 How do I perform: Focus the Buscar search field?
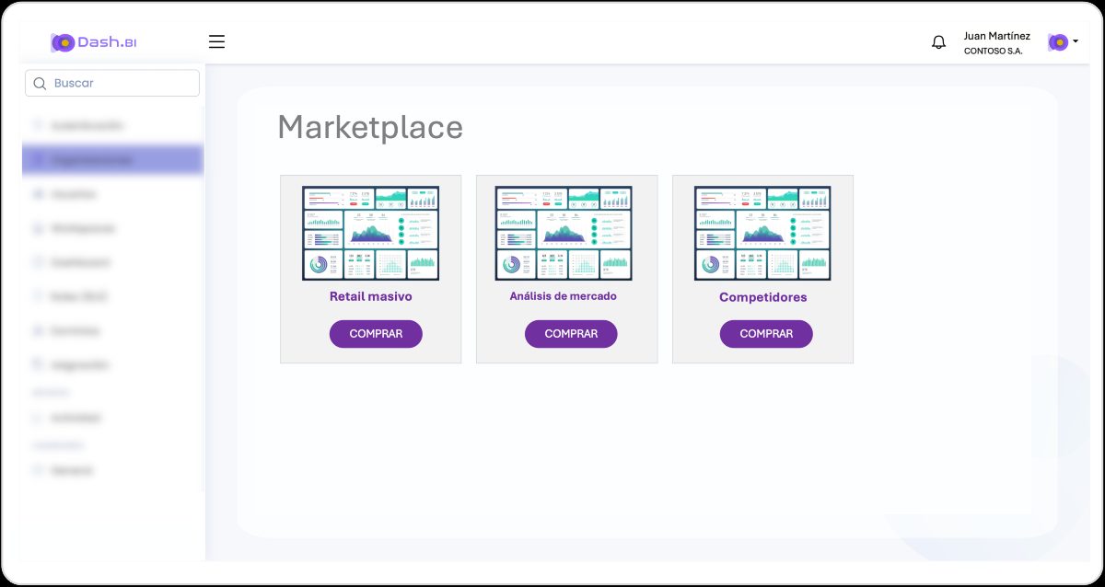pyautogui.click(x=112, y=83)
